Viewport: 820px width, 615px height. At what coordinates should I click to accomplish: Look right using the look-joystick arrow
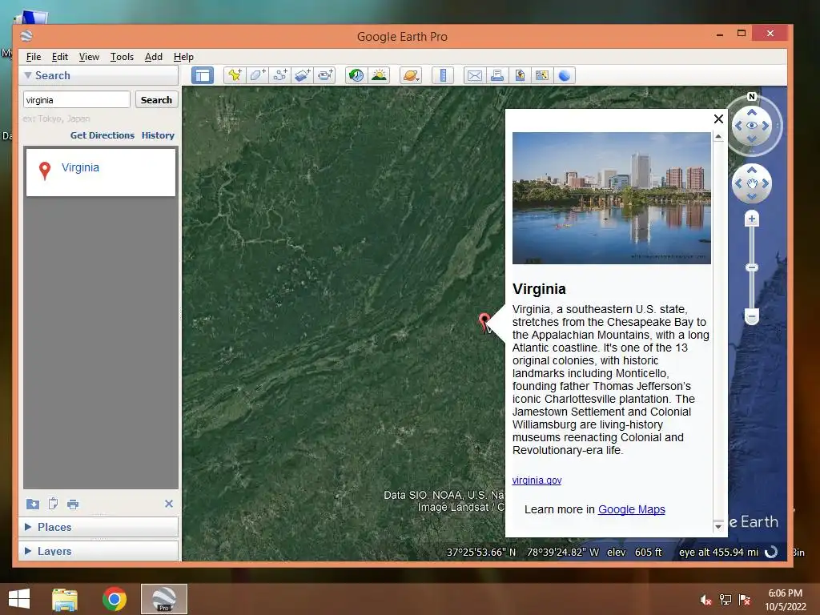[766, 126]
